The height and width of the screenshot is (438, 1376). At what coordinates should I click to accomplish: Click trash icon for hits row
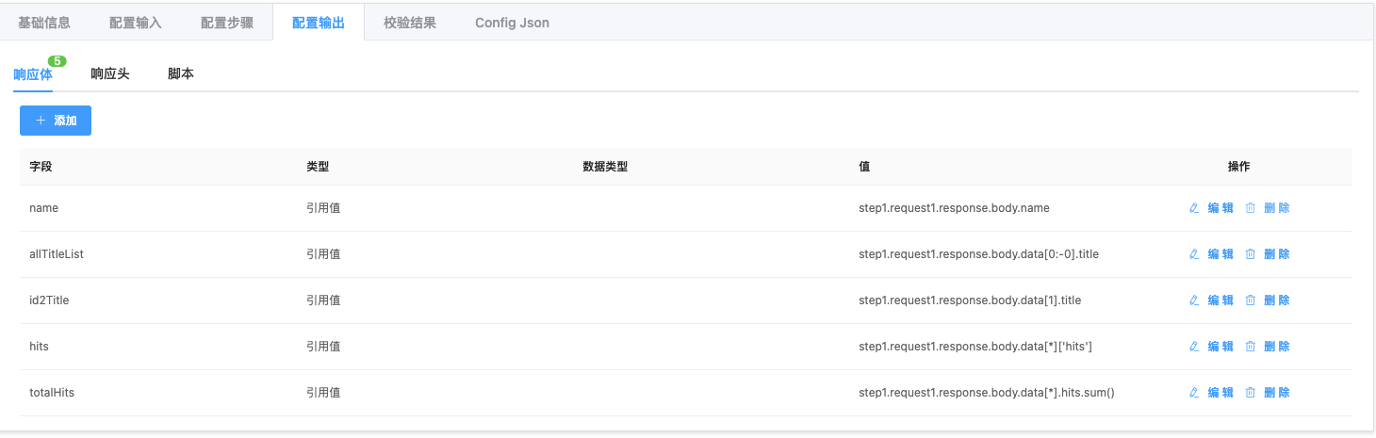1251,347
